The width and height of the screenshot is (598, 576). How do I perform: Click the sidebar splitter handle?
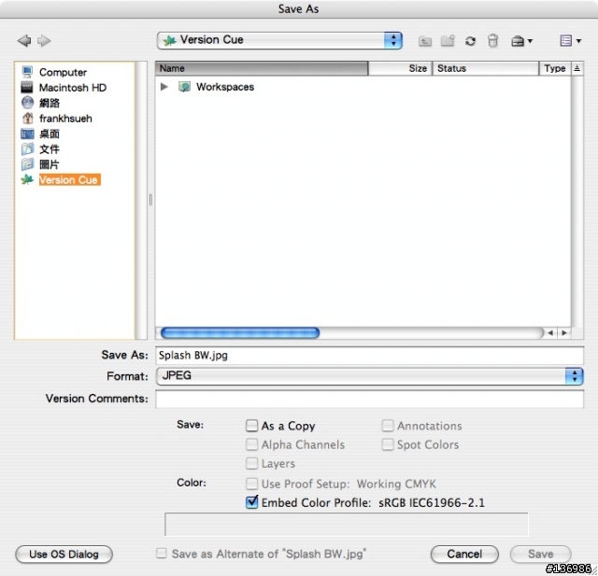pyautogui.click(x=150, y=200)
